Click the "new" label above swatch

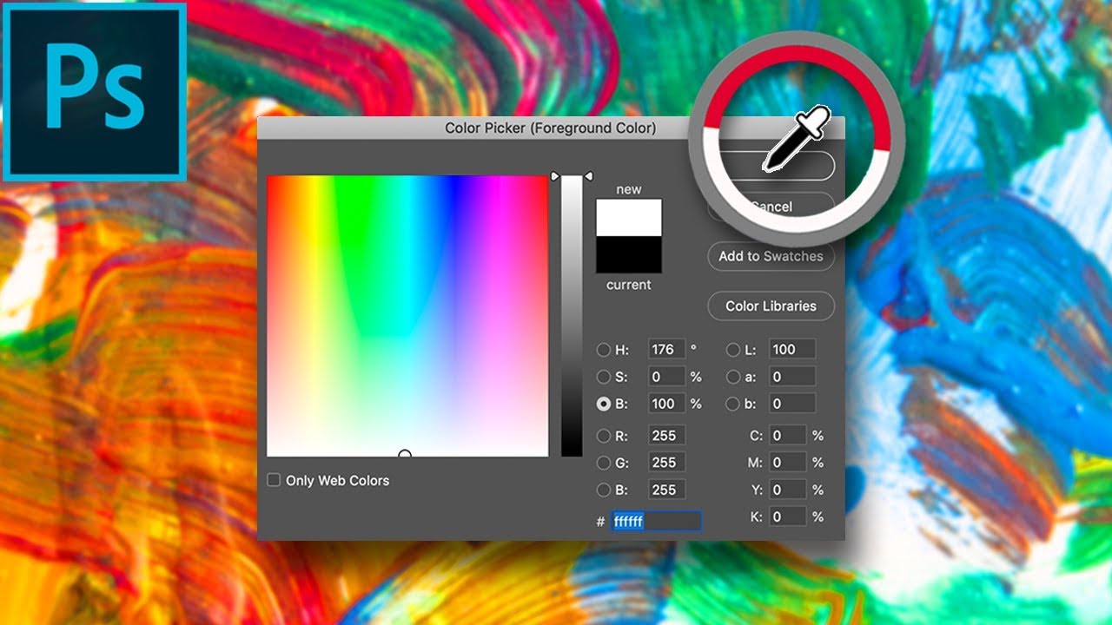tap(629, 189)
